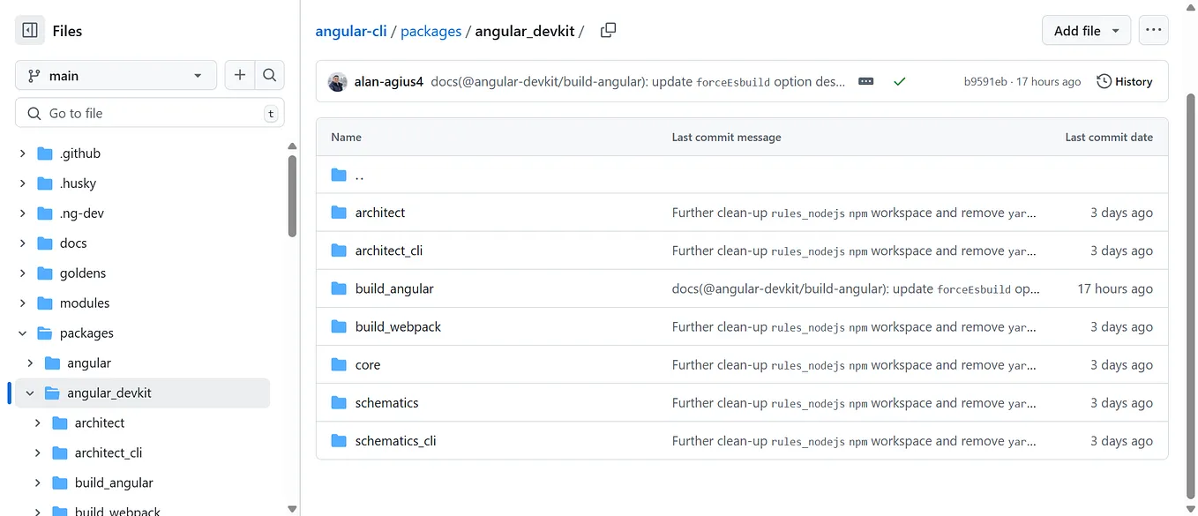Expand the goldens folder chevron
This screenshot has height=516, width=1198.
point(23,273)
